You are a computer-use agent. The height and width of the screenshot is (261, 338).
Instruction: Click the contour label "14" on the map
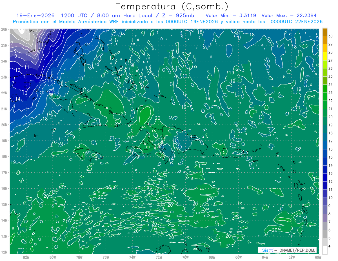18,99
